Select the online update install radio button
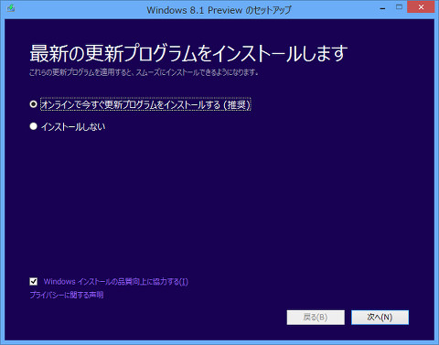Screen dimensions: 439x345 click(33, 104)
